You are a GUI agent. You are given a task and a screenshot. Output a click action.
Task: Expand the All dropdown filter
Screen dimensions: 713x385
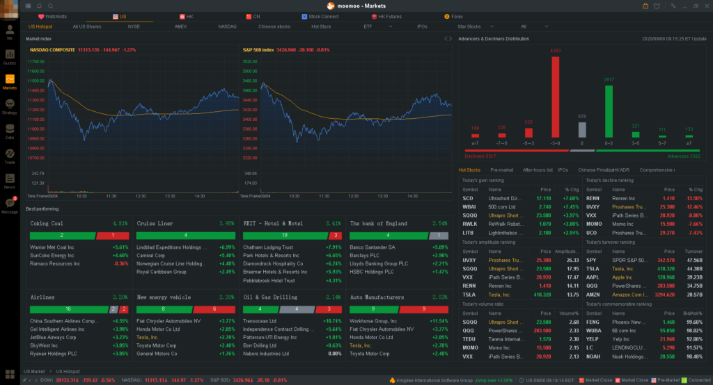click(x=546, y=26)
